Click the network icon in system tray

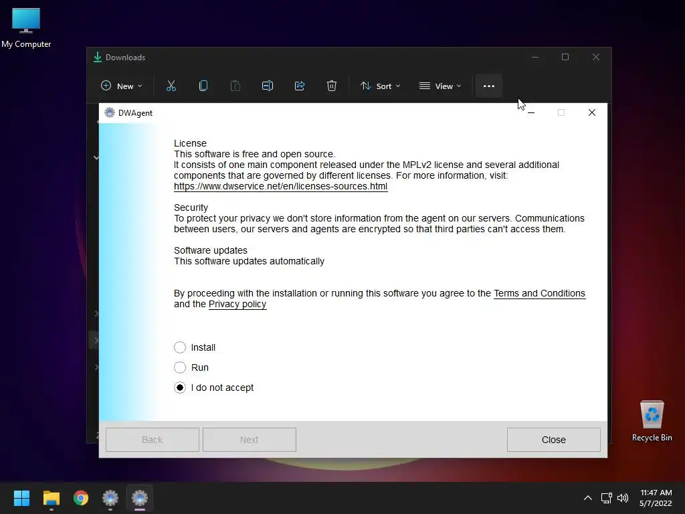tap(606, 498)
